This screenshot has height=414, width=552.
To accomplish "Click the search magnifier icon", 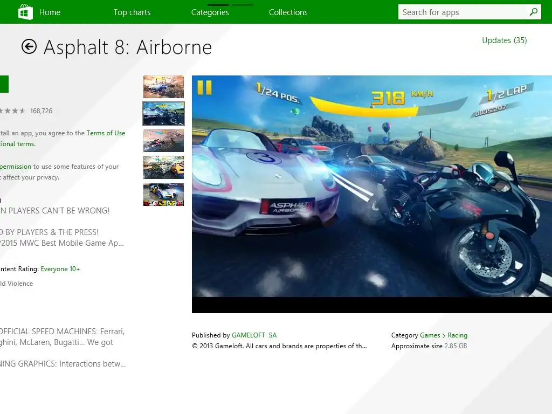I will pyautogui.click(x=534, y=12).
